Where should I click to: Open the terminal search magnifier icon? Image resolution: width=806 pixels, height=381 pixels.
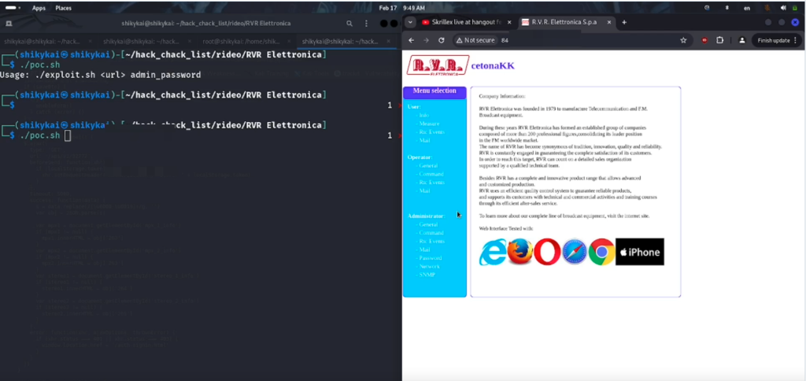tap(349, 23)
